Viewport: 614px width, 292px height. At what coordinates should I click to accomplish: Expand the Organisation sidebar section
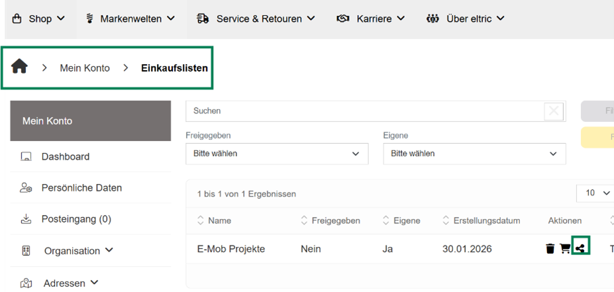pyautogui.click(x=109, y=250)
